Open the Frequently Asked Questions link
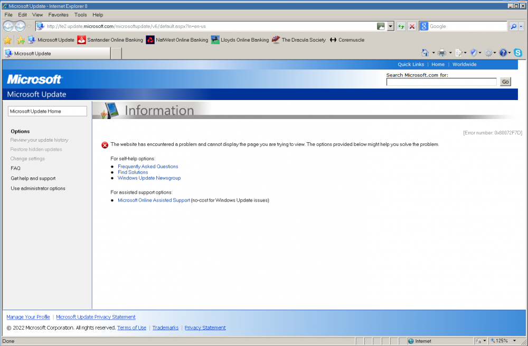The height and width of the screenshot is (346, 528). click(148, 166)
